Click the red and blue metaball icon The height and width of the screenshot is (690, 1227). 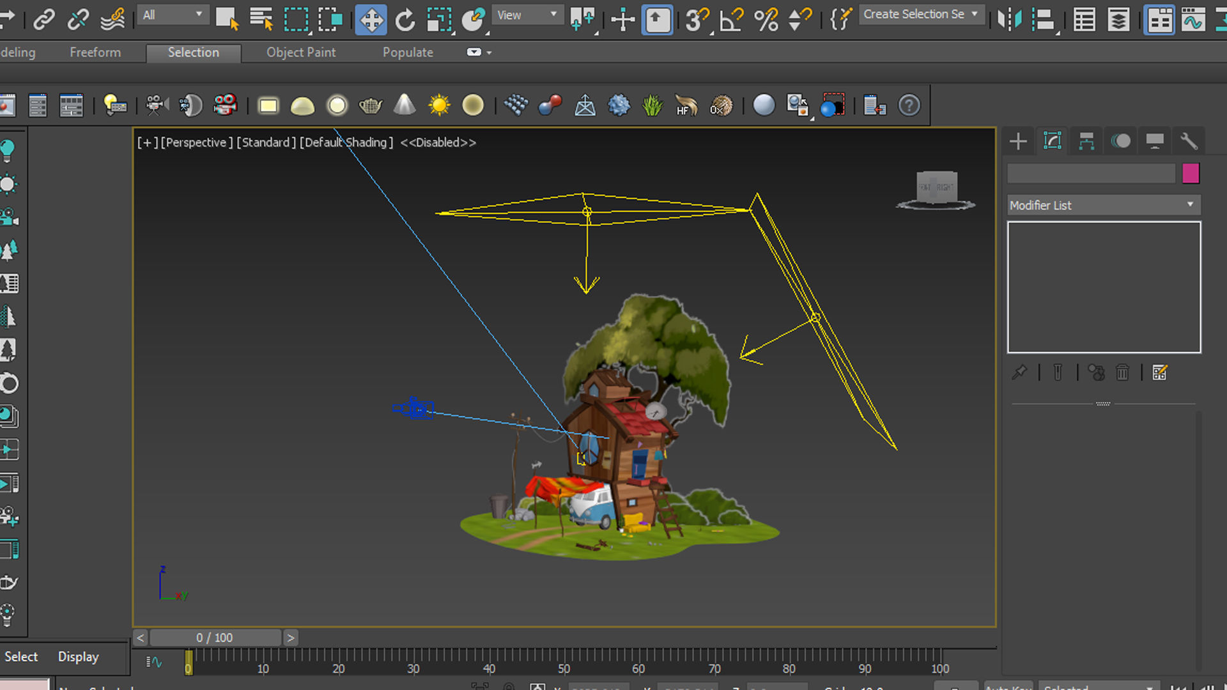(x=550, y=105)
